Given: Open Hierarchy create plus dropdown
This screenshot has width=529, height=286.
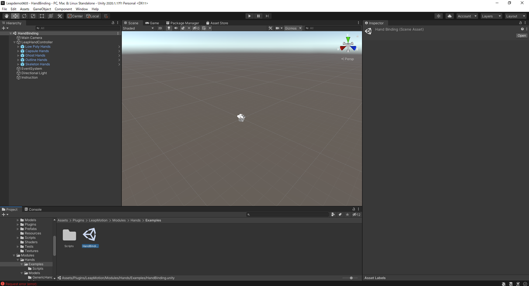Looking at the screenshot, I should click(x=5, y=28).
